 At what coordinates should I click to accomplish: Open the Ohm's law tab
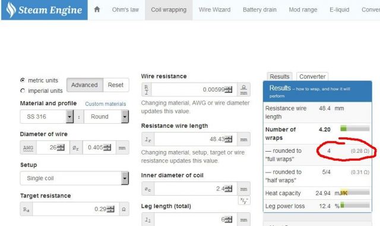125,10
